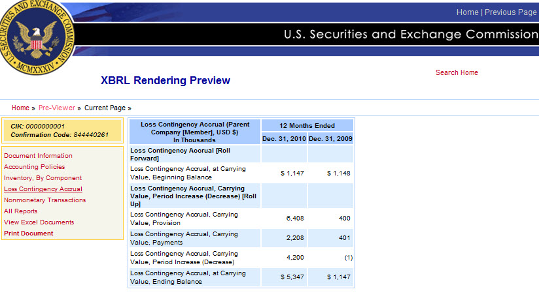Open Loss Contingency Accrual report
The width and height of the screenshot is (539, 302).
click(x=43, y=189)
